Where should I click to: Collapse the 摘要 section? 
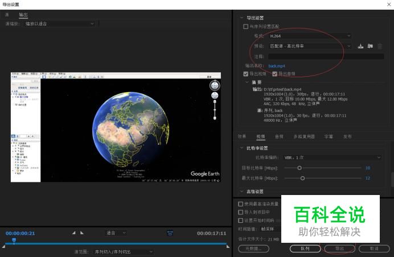click(x=247, y=82)
